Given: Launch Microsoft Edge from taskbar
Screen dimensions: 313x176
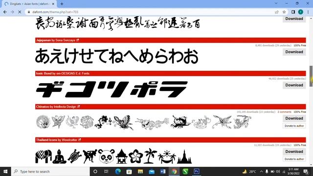Looking at the screenshot, I should point(118,172).
